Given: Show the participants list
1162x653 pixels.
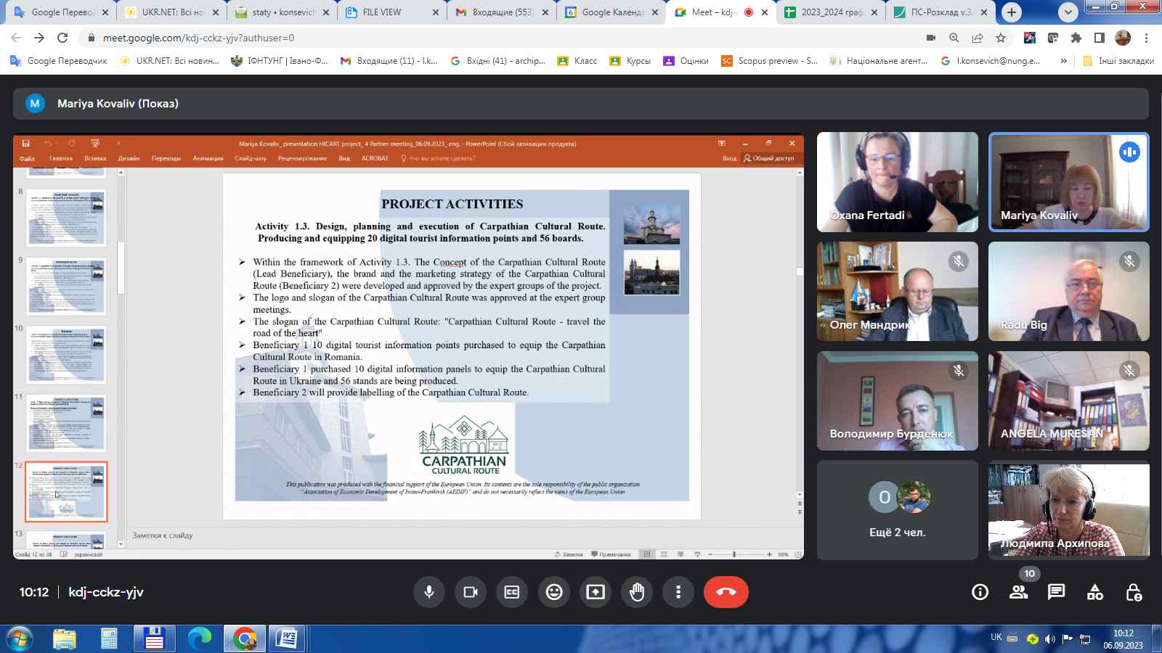Looking at the screenshot, I should (x=1018, y=592).
